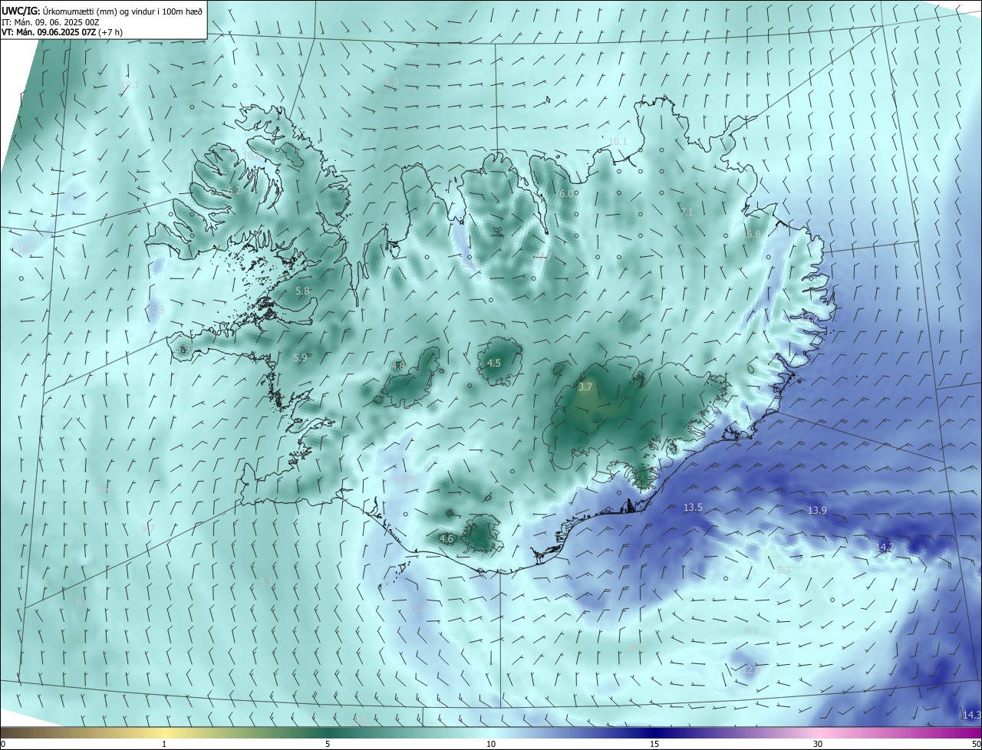Click the 4.6 value on the map
Viewport: 982px width, 750px height.
[x=447, y=539]
